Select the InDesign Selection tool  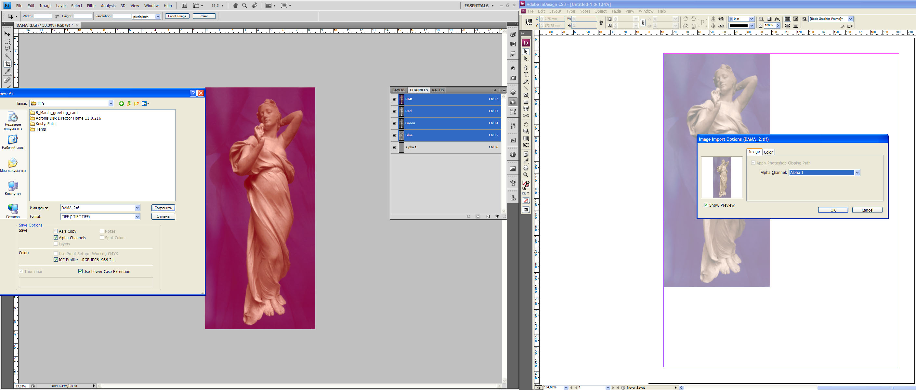(x=526, y=52)
